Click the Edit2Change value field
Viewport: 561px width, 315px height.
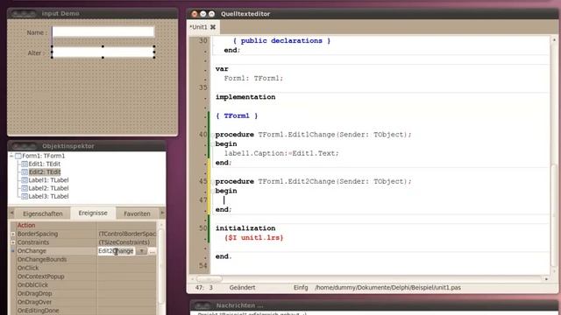[x=117, y=251]
